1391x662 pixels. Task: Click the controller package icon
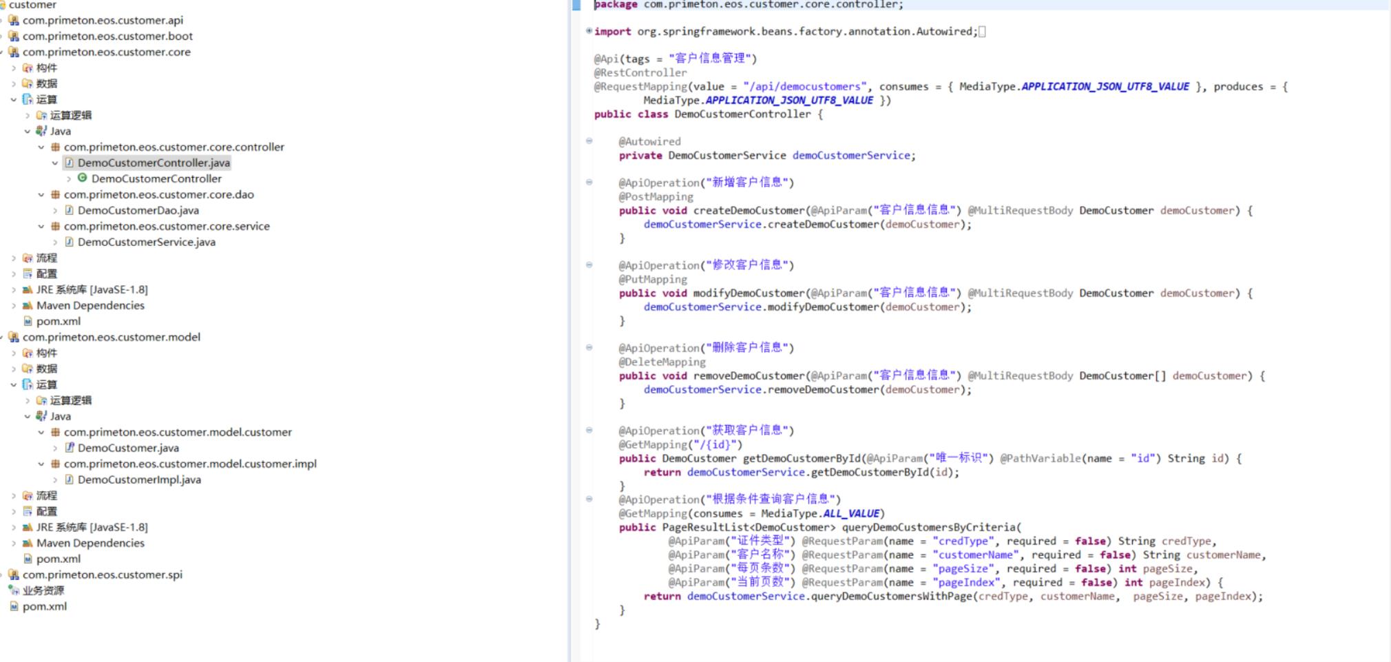[x=55, y=147]
